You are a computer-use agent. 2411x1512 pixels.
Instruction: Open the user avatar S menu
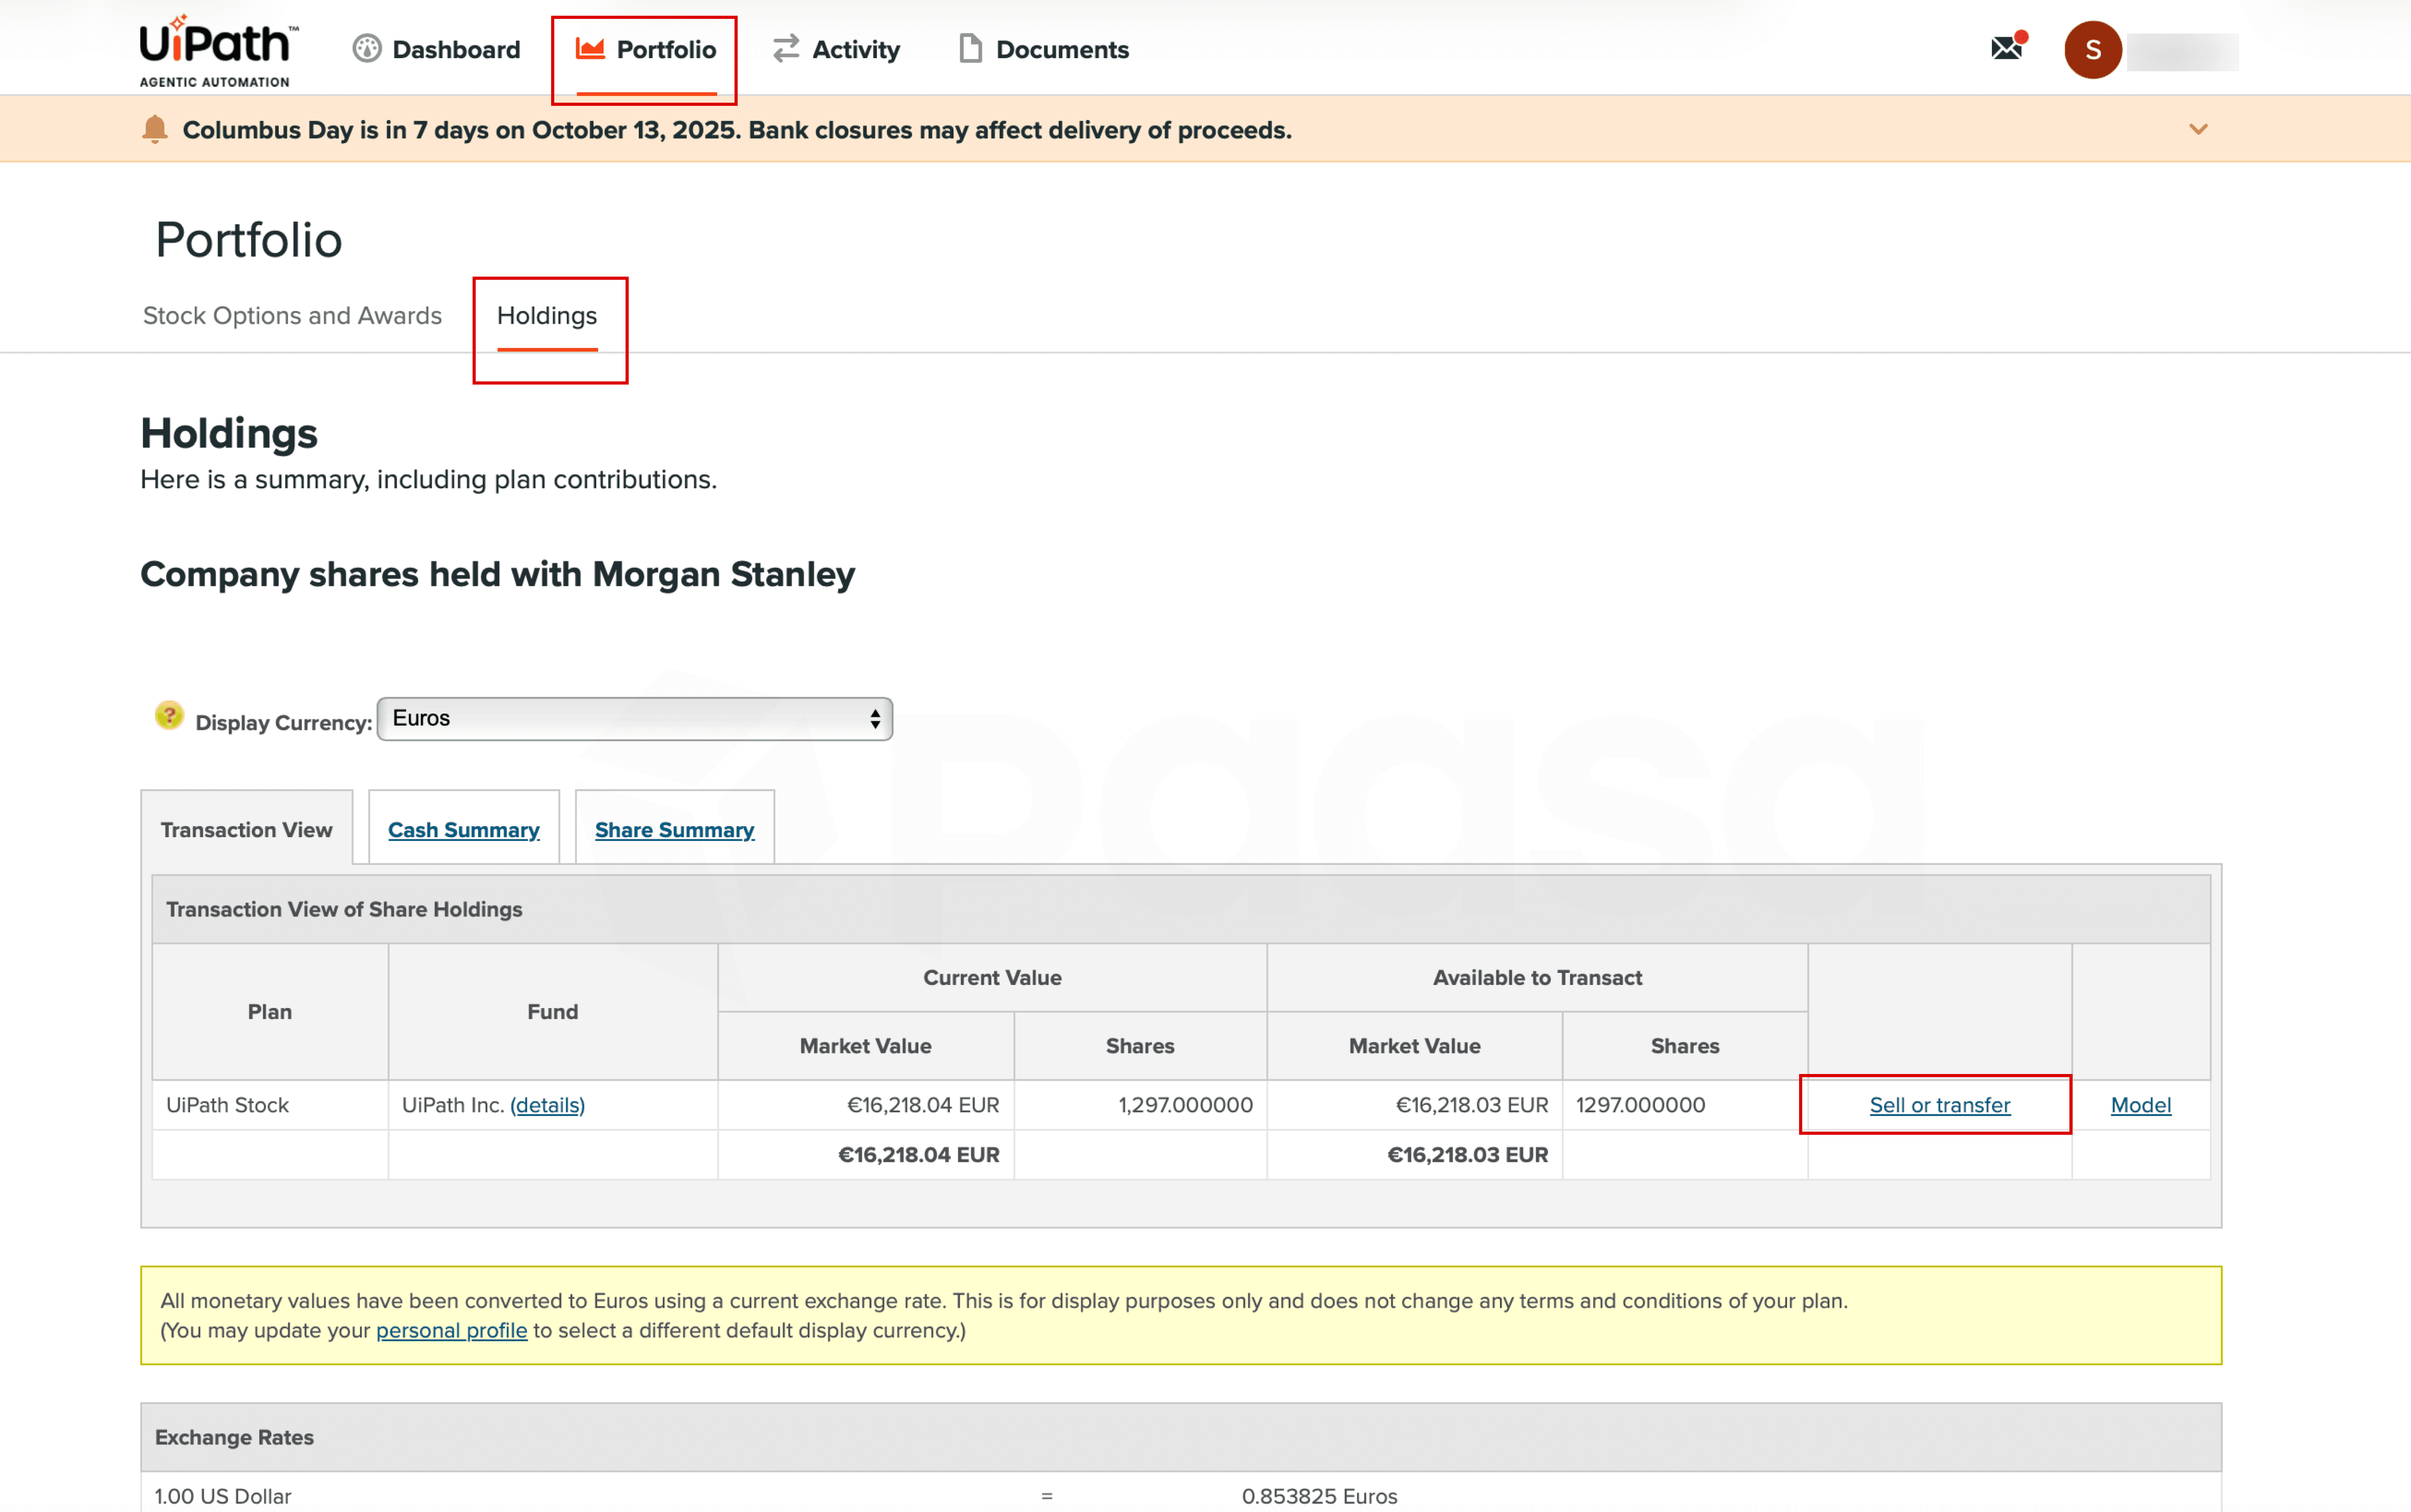click(2092, 50)
